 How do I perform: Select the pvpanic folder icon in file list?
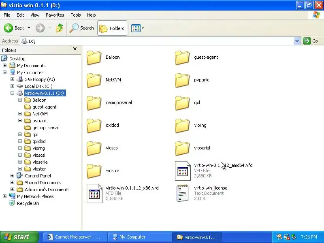pyautogui.click(x=182, y=80)
